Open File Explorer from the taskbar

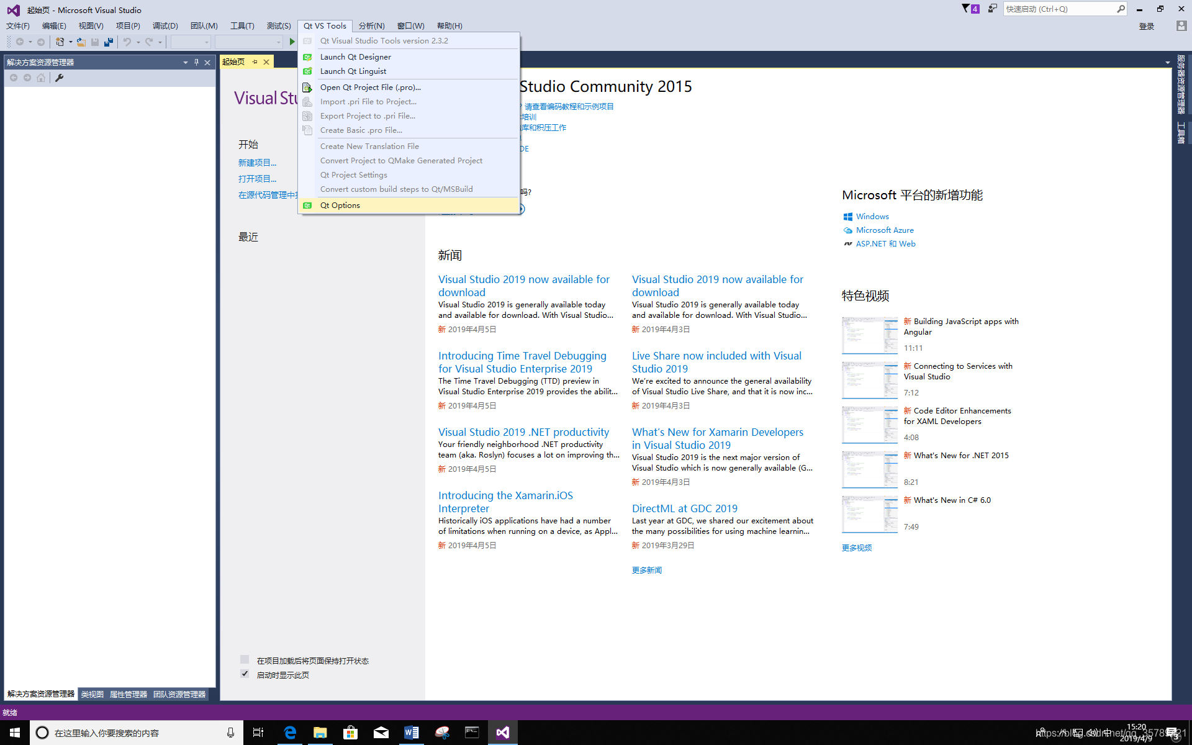(x=320, y=733)
